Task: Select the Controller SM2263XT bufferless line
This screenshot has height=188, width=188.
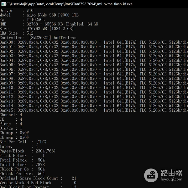Action: click(38, 38)
